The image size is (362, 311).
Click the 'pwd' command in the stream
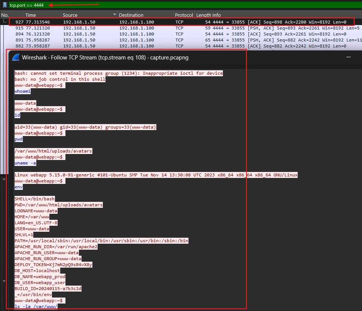pos(18,139)
